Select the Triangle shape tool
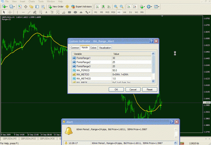Viewport: 211px width, 145px height. [81, 12]
